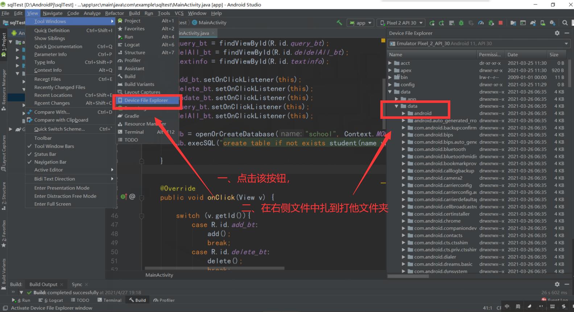Click the red Stop icon
Viewport: 574px width, 312px height.
(x=500, y=23)
